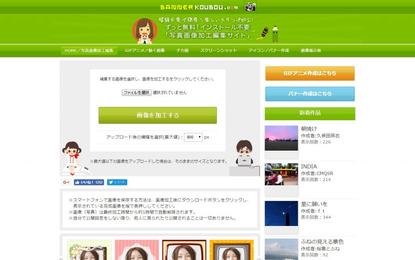Image resolution: width=415 pixels, height=260 pixels.
Task: Open the HOME／写真画像加工編集 menu item
Action: (x=89, y=51)
